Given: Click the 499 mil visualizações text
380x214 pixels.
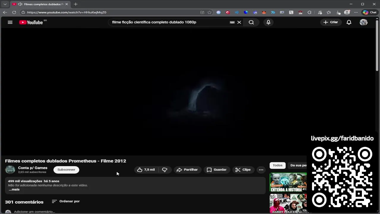Looking at the screenshot, I should [25, 181].
